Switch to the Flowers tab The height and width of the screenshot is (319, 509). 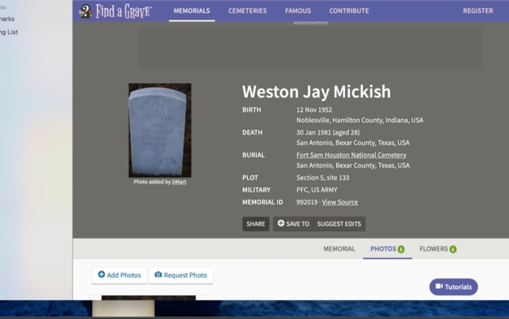click(437, 249)
